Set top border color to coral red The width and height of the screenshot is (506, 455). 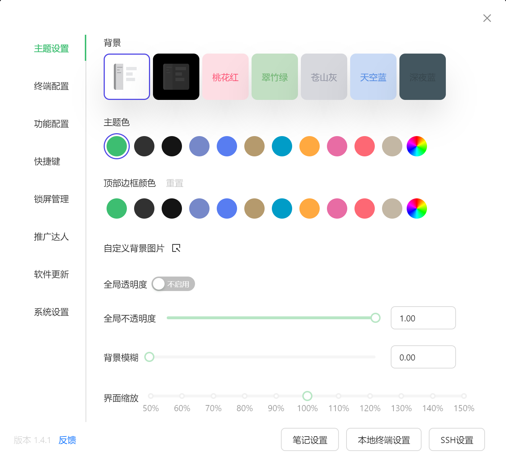tap(365, 208)
